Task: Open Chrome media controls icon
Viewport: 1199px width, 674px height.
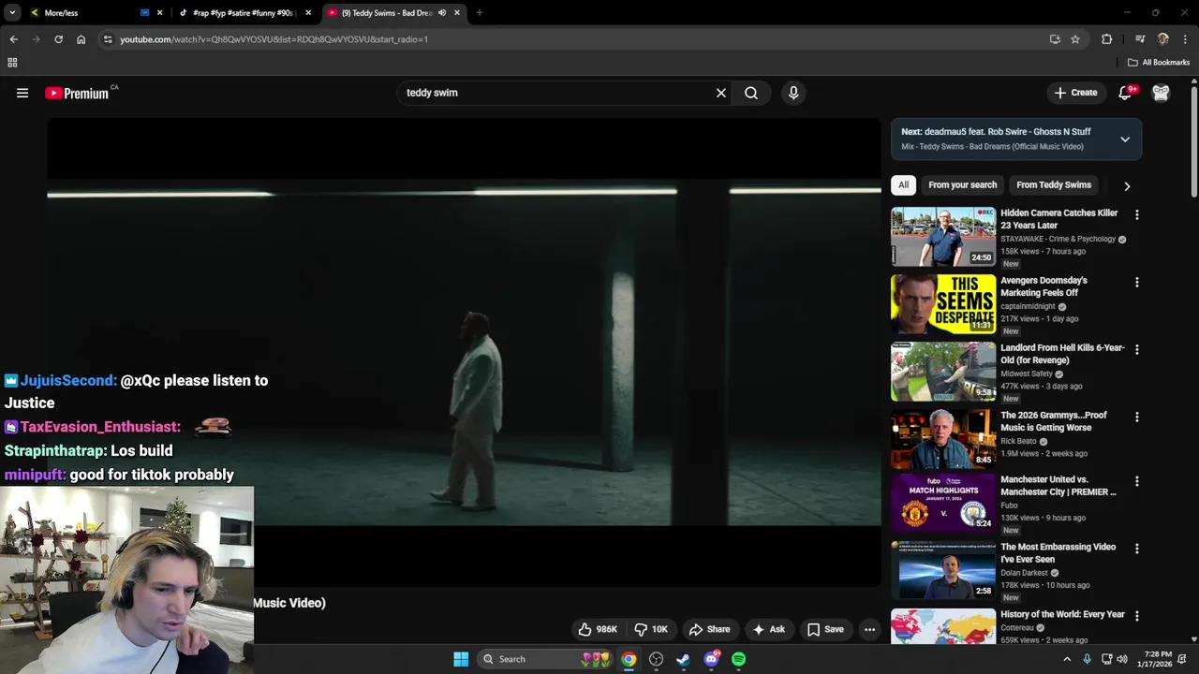Action: click(1140, 39)
